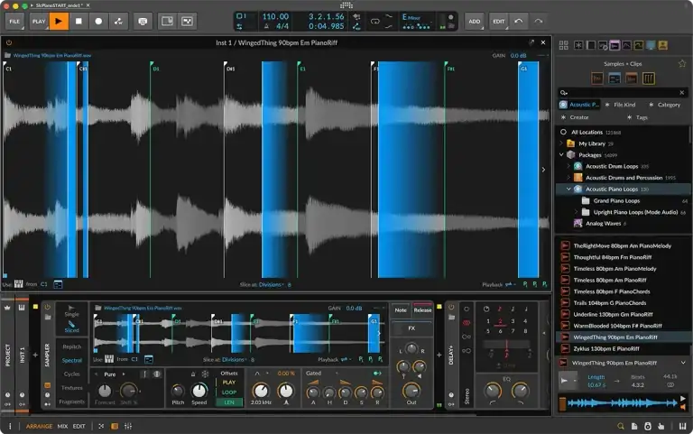Expand the My Library tree node

point(561,143)
